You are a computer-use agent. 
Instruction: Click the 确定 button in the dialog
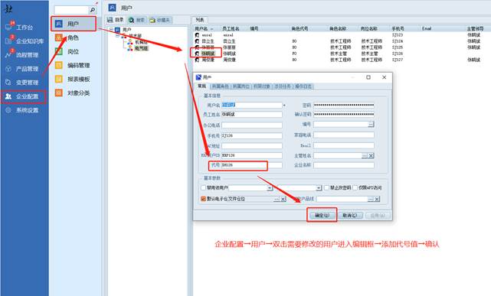[322, 216]
